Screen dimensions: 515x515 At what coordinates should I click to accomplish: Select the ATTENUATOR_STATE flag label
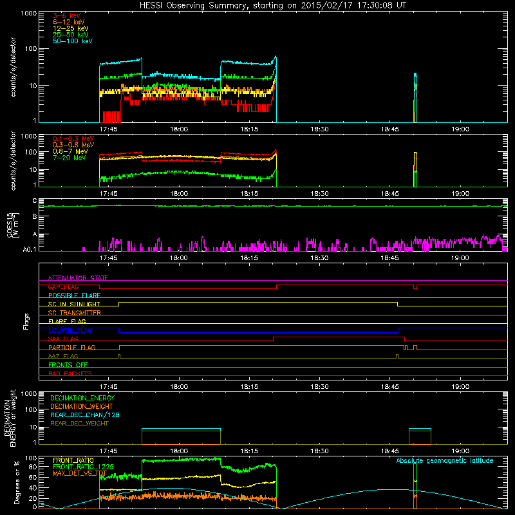click(78, 278)
